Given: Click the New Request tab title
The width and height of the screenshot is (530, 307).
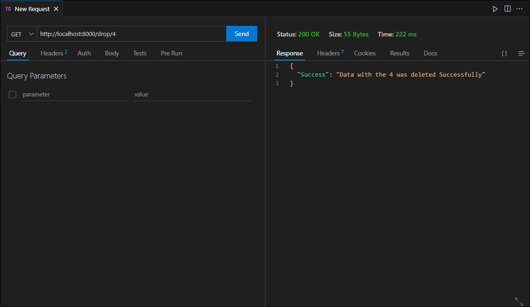Looking at the screenshot, I should (32, 9).
